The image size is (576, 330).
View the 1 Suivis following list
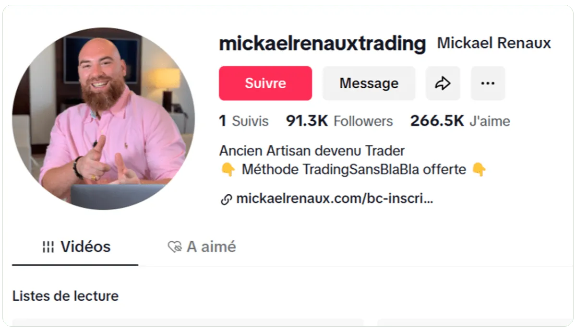click(x=244, y=121)
